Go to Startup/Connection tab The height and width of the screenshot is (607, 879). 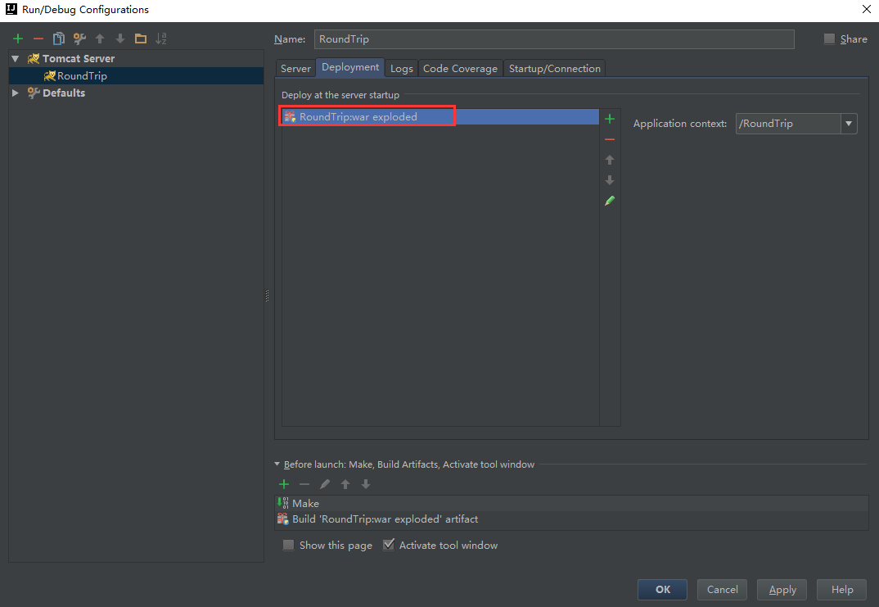554,69
